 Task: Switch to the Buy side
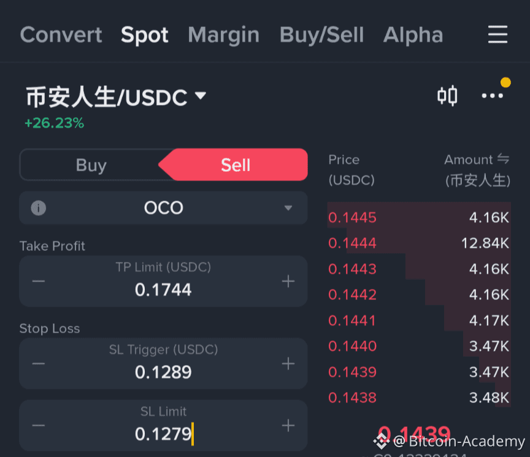click(x=91, y=165)
